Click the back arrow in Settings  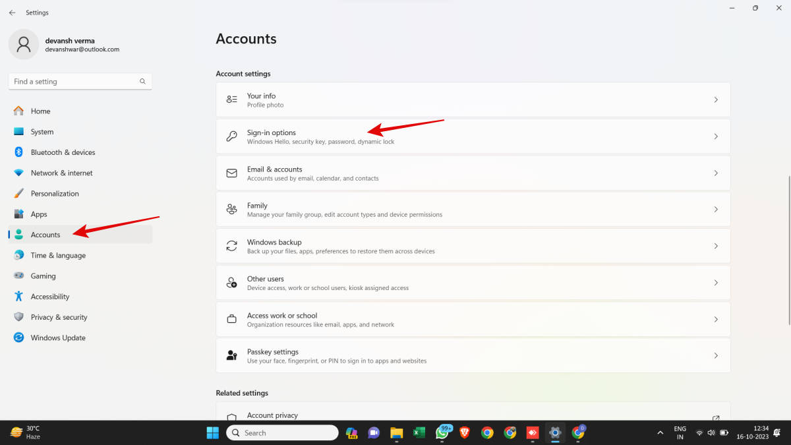click(12, 13)
